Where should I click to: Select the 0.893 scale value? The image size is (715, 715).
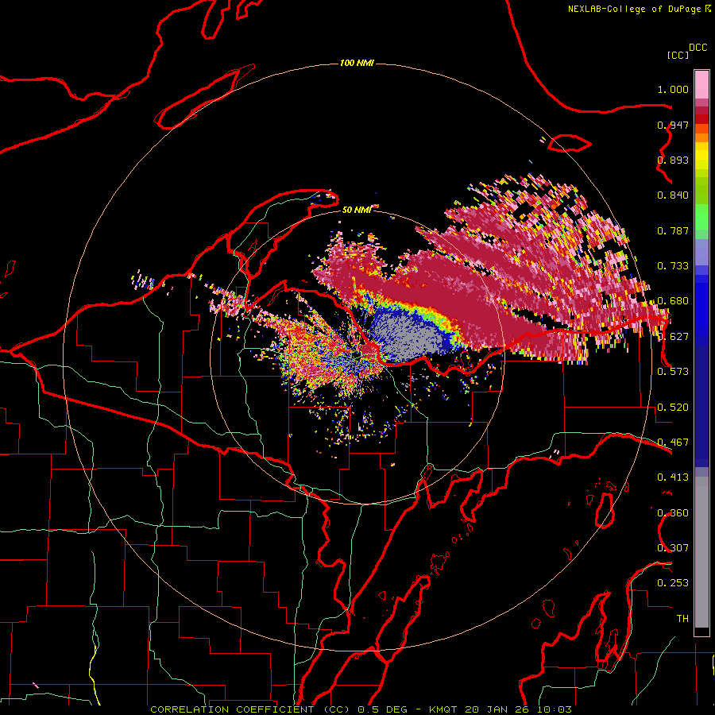click(673, 160)
